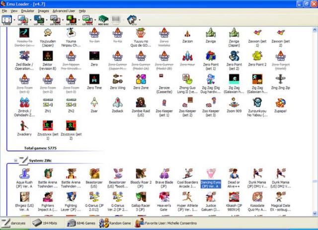Viewport: 318px width, 230px height.
Task: Open the Help menu
Action: click(82, 11)
